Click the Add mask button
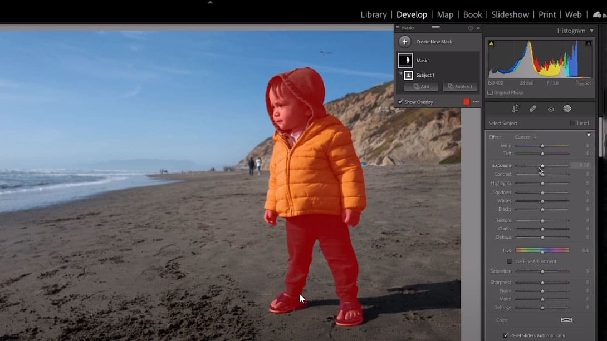The image size is (607, 341). (x=421, y=86)
